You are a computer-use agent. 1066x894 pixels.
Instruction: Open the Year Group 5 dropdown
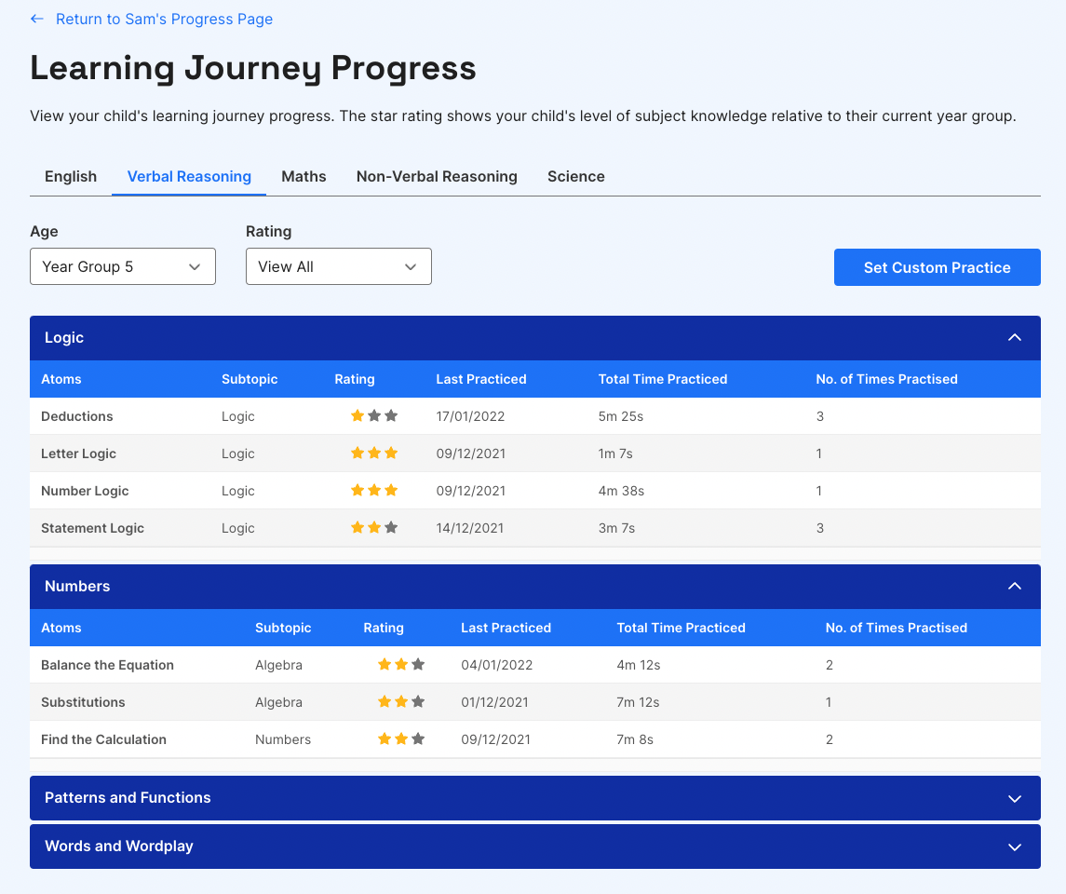(122, 266)
